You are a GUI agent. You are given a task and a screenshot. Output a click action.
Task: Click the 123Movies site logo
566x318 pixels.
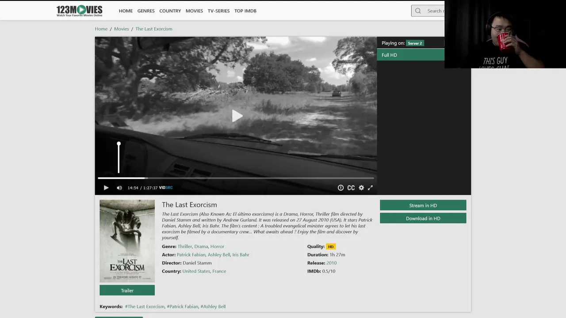click(x=79, y=11)
